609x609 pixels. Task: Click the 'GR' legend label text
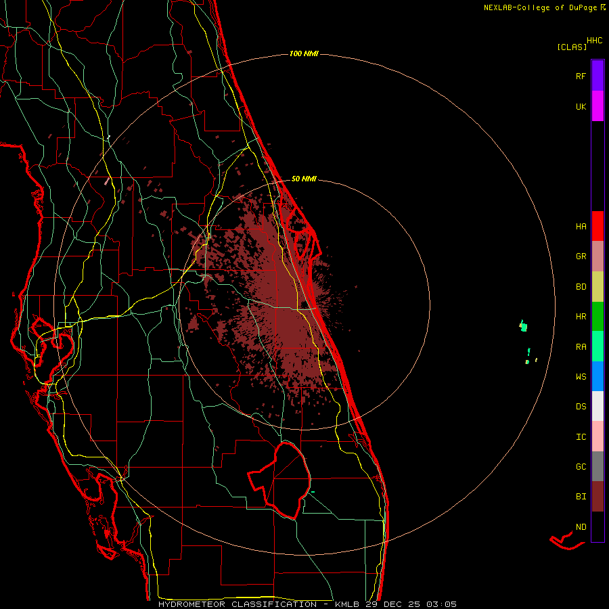coord(581,256)
